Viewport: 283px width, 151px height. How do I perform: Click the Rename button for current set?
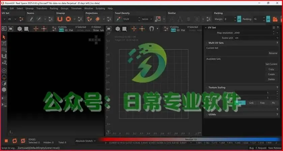pos(273,53)
